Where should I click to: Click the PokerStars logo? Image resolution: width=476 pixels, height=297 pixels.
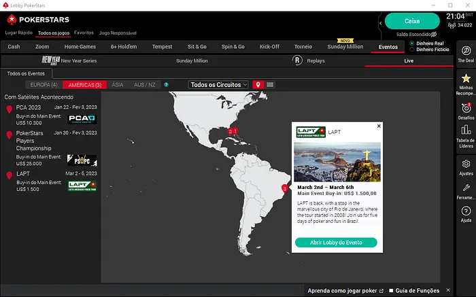coord(38,20)
